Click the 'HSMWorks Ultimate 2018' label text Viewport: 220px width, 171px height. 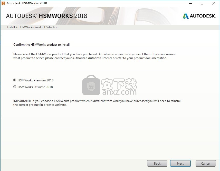35,87
